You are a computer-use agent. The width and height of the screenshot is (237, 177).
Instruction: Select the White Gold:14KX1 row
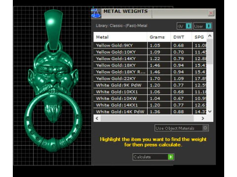(x=150, y=105)
